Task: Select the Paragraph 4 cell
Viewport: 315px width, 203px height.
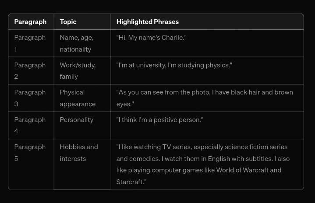Action: [30, 125]
